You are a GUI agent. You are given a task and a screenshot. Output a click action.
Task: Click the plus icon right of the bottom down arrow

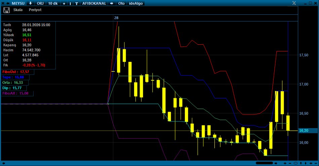(311, 163)
